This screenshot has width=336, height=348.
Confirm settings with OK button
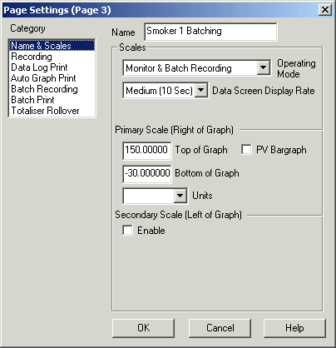pyautogui.click(x=143, y=328)
